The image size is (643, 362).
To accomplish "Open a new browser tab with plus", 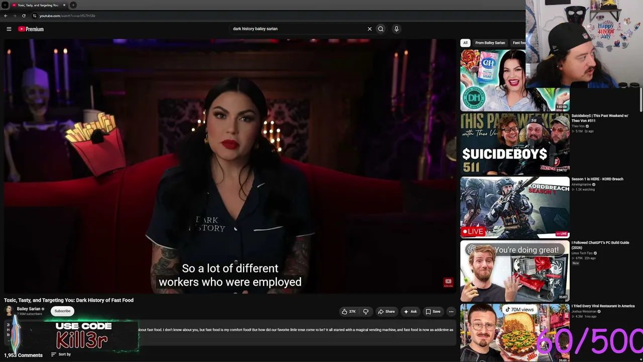I will pyautogui.click(x=73, y=5).
